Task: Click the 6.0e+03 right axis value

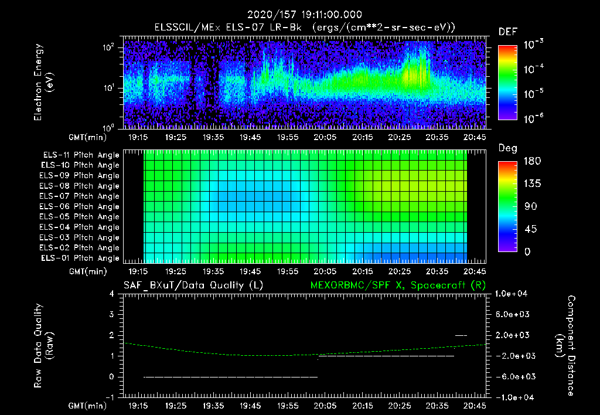Action: 513,315
